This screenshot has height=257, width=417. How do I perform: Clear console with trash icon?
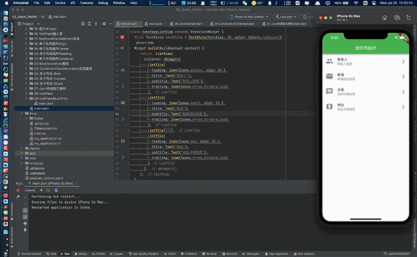tap(25, 229)
